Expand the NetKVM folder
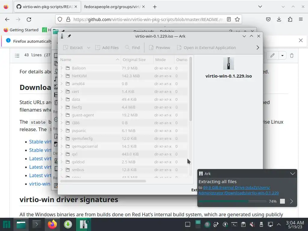 pos(62,76)
